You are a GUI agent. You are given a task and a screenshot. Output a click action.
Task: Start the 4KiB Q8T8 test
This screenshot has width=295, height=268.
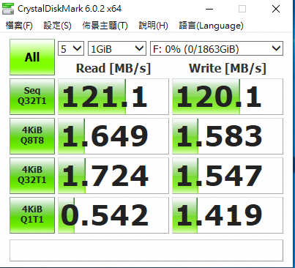tap(32, 136)
